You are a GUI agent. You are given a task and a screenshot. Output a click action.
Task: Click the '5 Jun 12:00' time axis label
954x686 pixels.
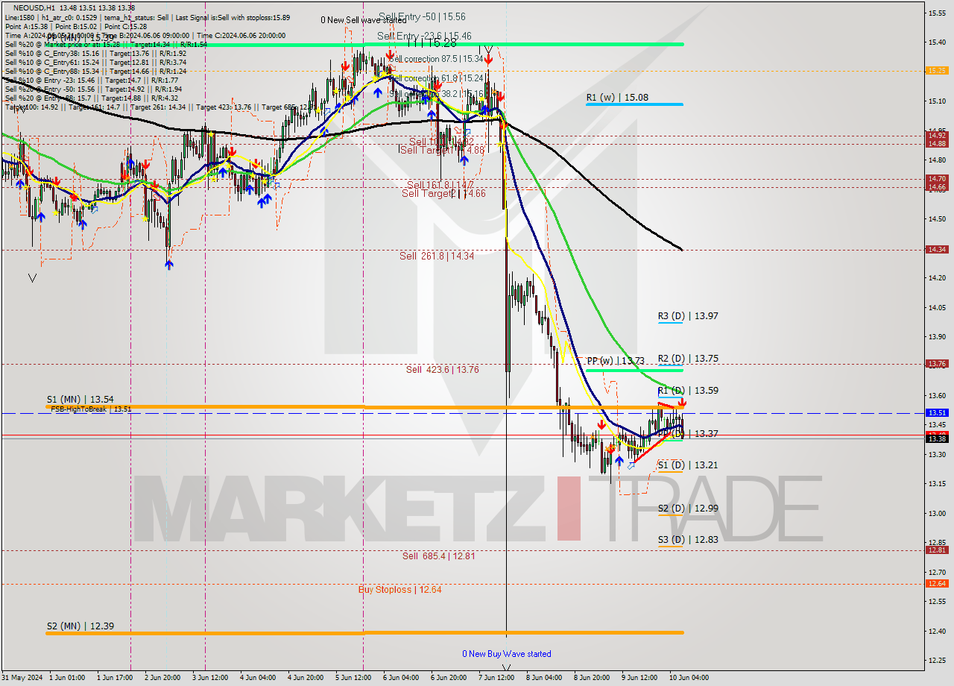[x=354, y=678]
